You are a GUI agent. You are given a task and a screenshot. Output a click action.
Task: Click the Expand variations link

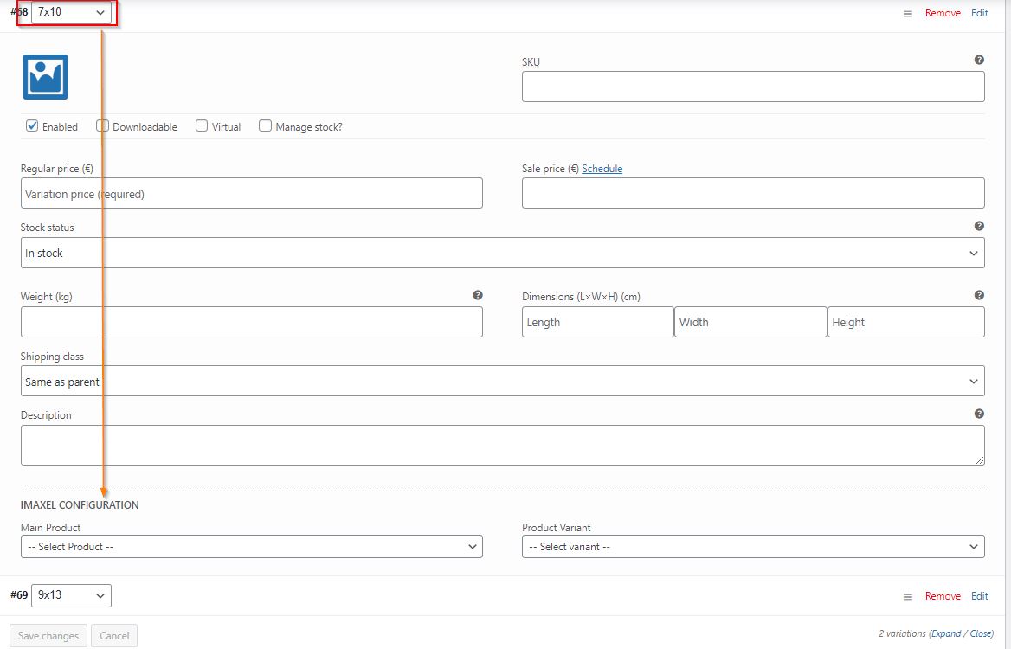coord(946,633)
